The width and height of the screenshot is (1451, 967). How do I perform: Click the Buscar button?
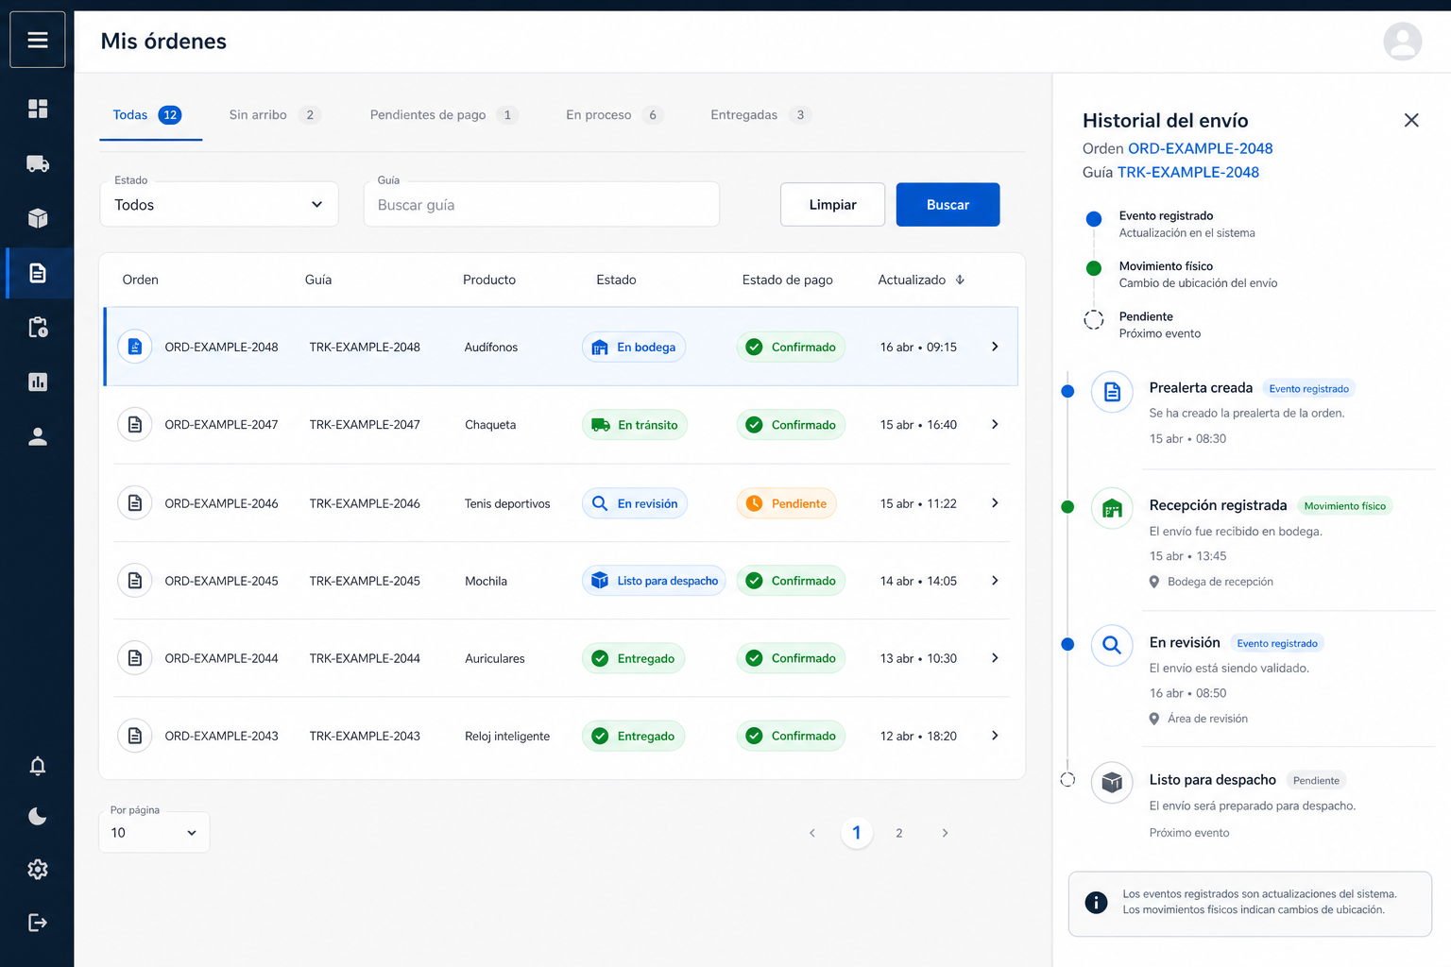point(947,205)
